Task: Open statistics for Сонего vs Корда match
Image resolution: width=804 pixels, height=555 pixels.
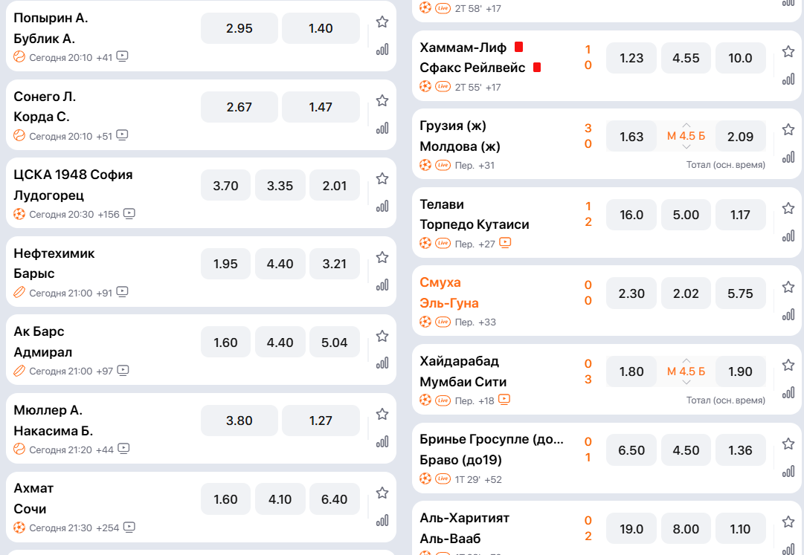Action: 382,128
